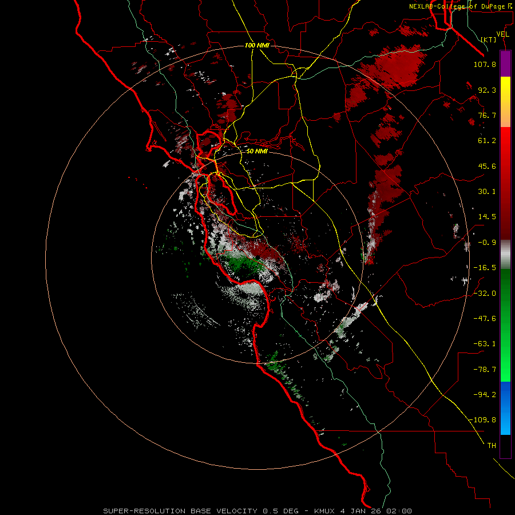Click the -109.8 velocity scale value
Screen dimensions: 515x515
click(482, 420)
